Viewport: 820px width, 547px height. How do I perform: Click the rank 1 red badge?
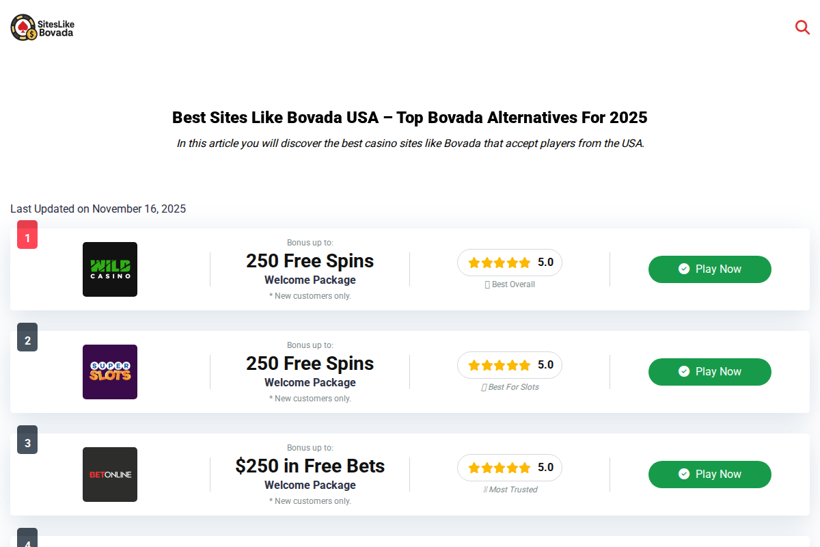pos(27,237)
